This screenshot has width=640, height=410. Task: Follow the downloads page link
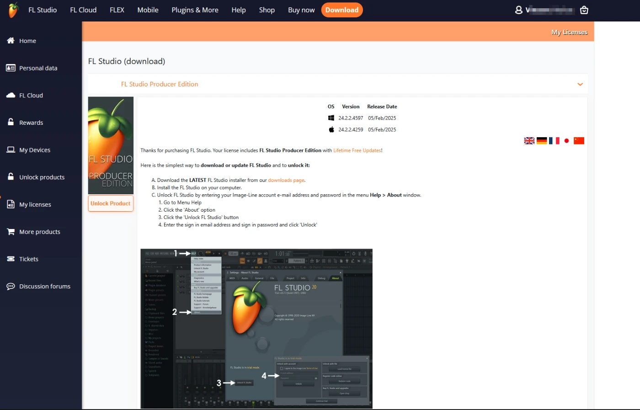click(x=286, y=180)
